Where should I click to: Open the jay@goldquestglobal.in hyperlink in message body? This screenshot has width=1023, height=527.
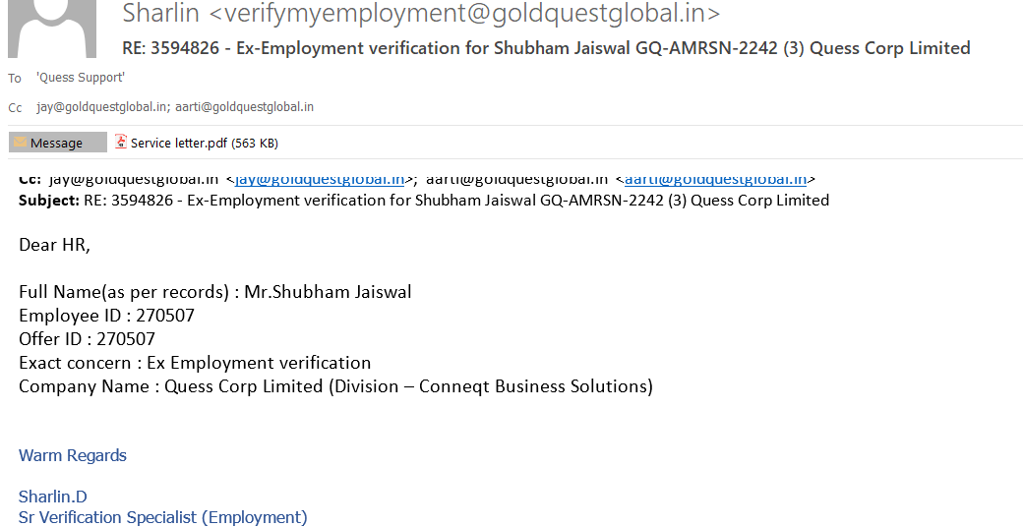(320, 179)
